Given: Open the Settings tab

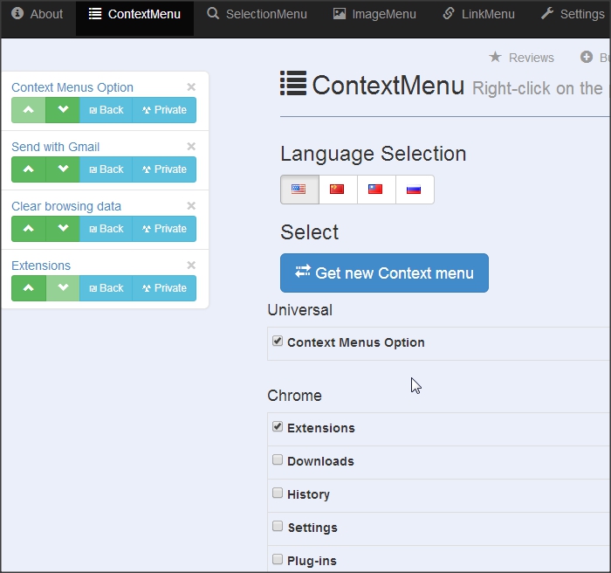Looking at the screenshot, I should pyautogui.click(x=573, y=15).
